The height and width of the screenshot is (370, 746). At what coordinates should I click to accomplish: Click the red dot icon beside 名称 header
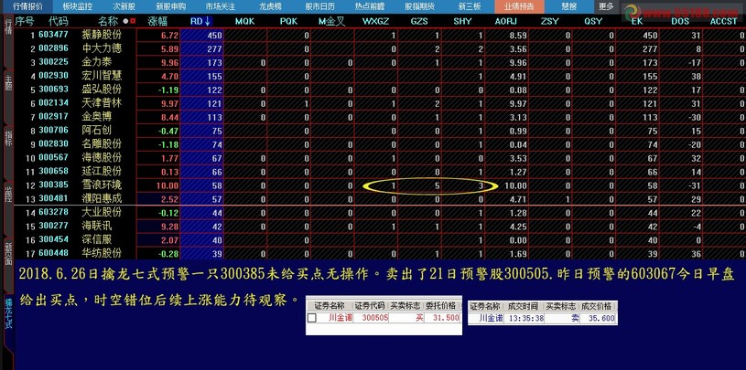tap(126, 20)
